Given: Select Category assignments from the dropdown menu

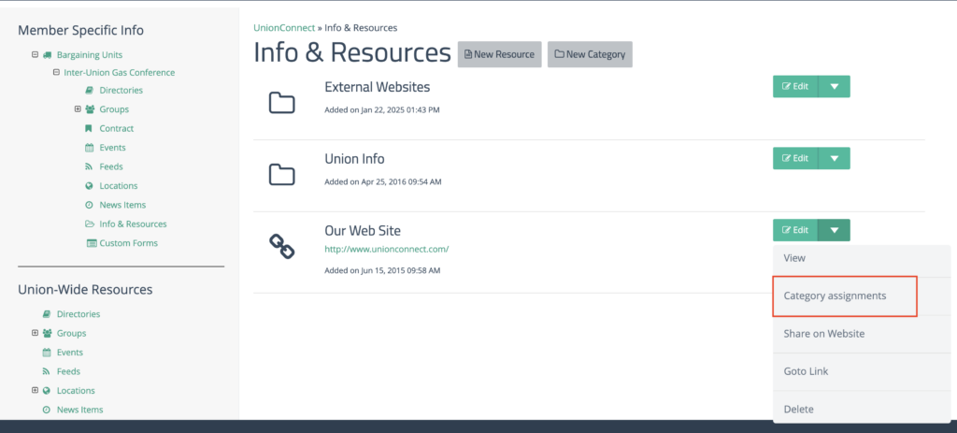Looking at the screenshot, I should click(x=835, y=296).
